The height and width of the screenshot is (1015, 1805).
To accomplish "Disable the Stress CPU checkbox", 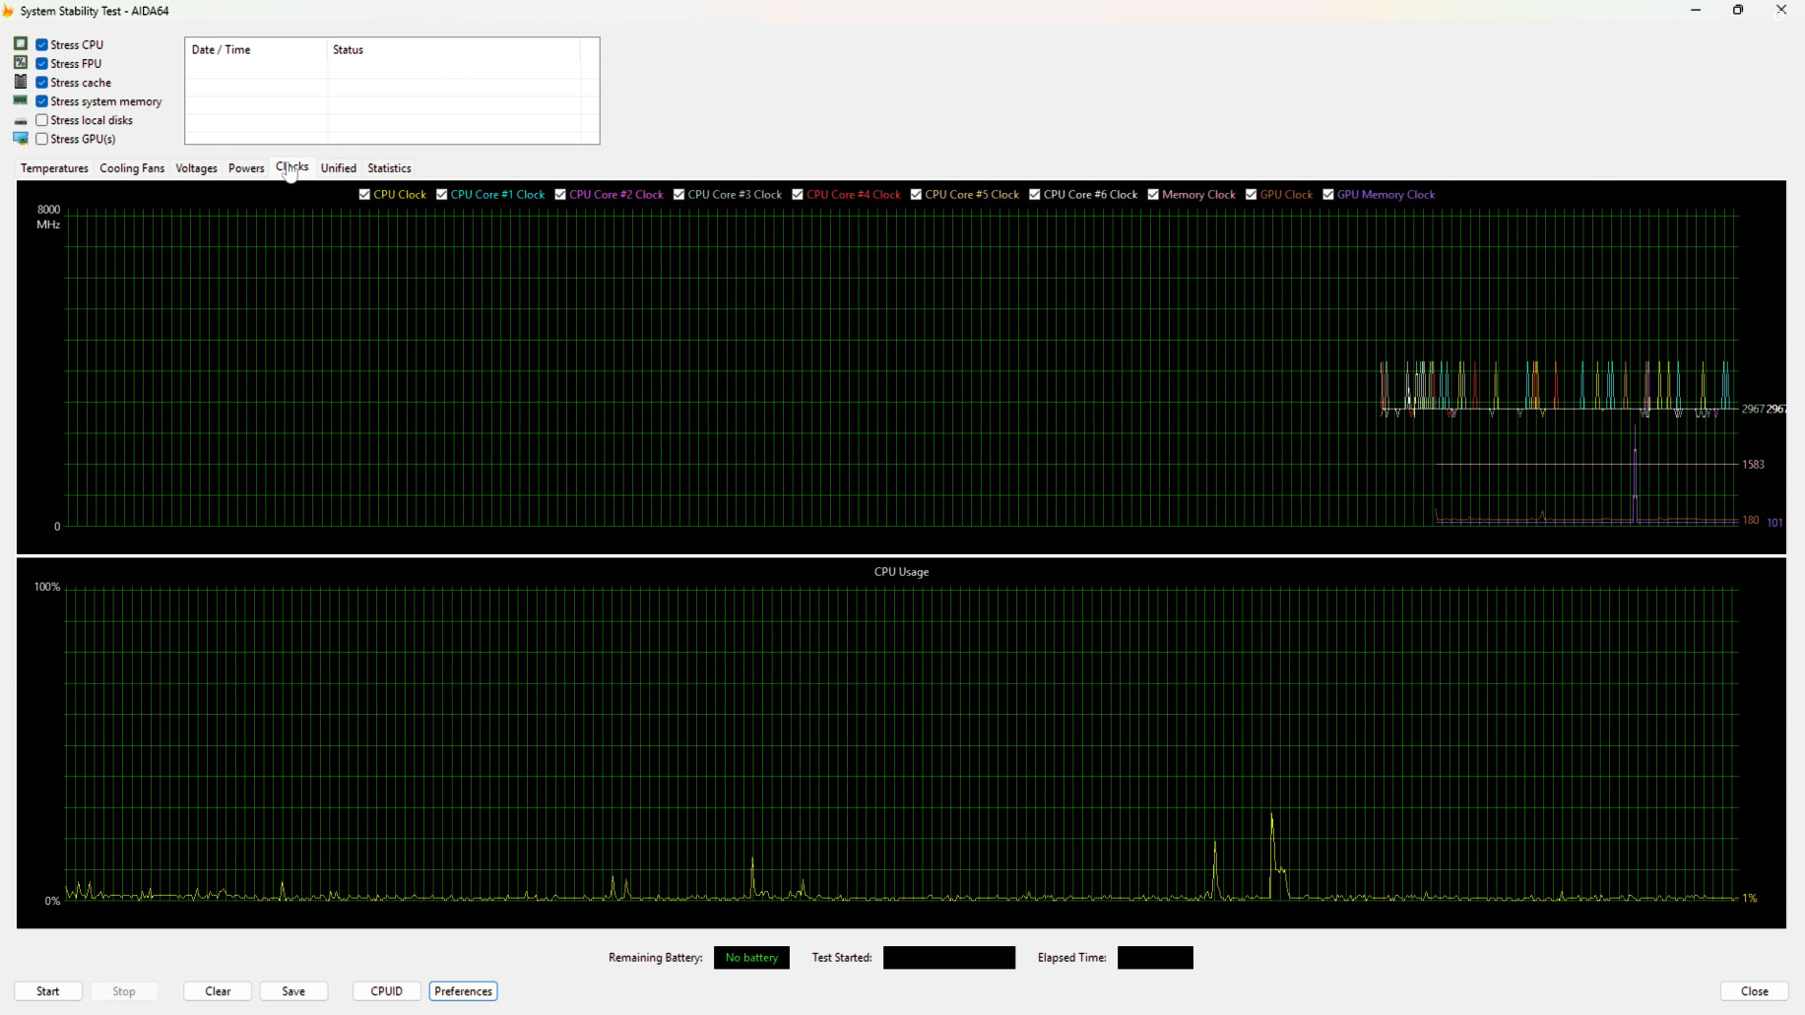I will 42,44.
